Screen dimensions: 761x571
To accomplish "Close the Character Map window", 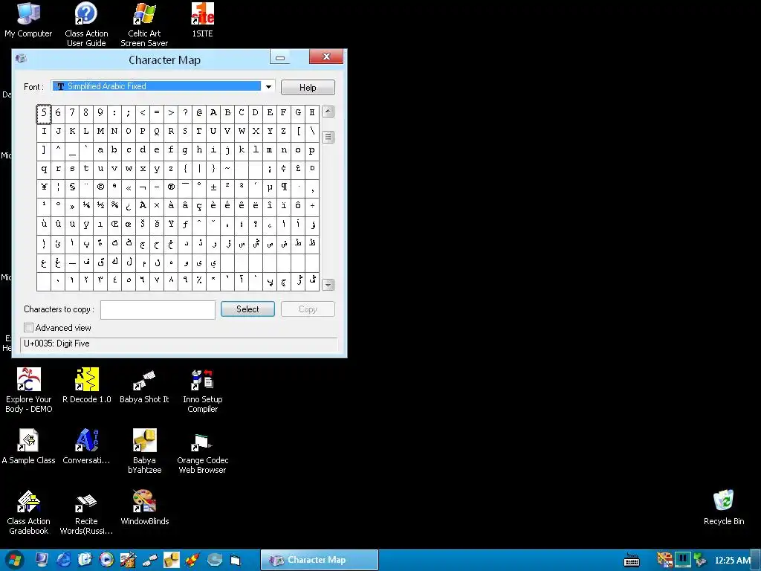I will pyautogui.click(x=326, y=57).
